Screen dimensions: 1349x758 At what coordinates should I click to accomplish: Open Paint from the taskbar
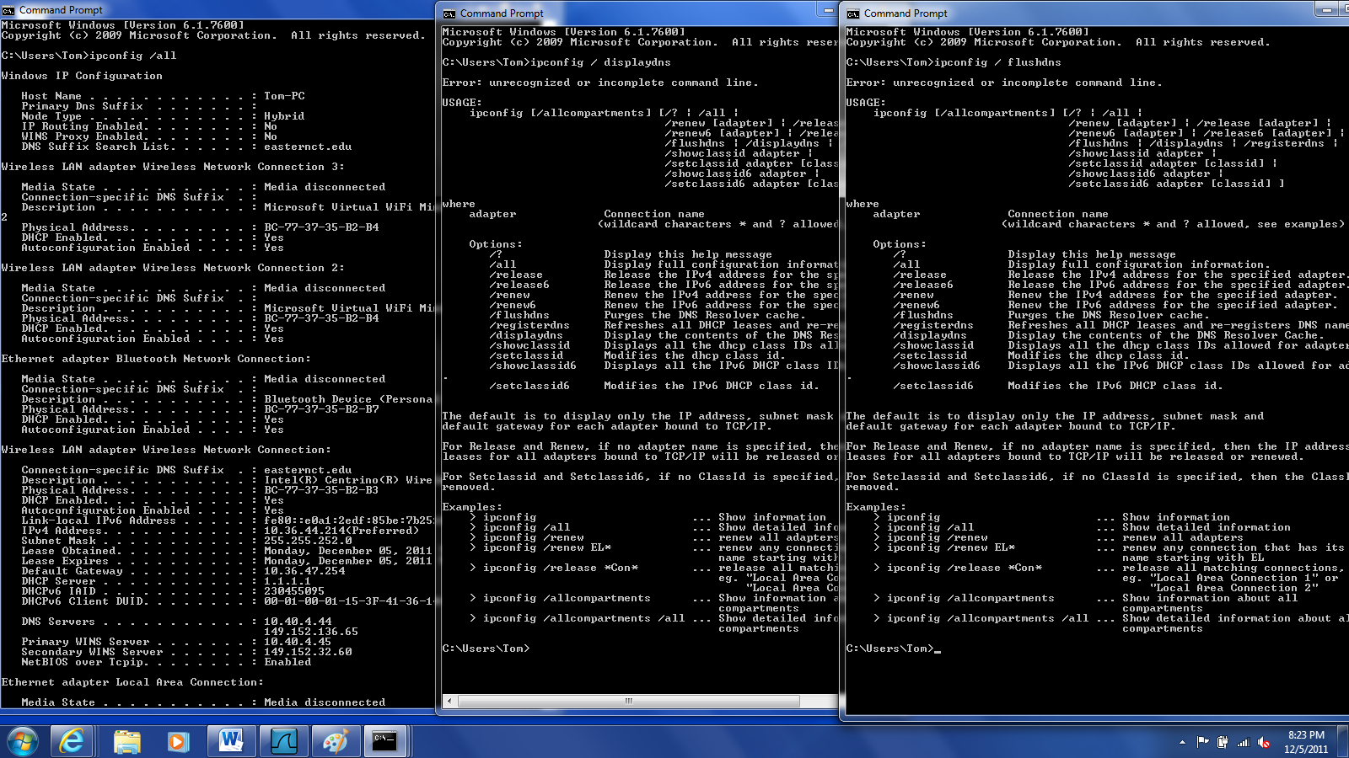(x=336, y=741)
